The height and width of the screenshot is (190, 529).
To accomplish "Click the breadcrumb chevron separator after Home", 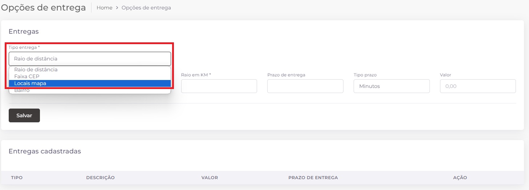I will pos(117,8).
